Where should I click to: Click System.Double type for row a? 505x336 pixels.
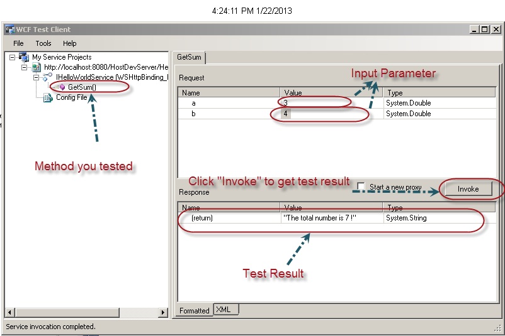[x=440, y=103]
